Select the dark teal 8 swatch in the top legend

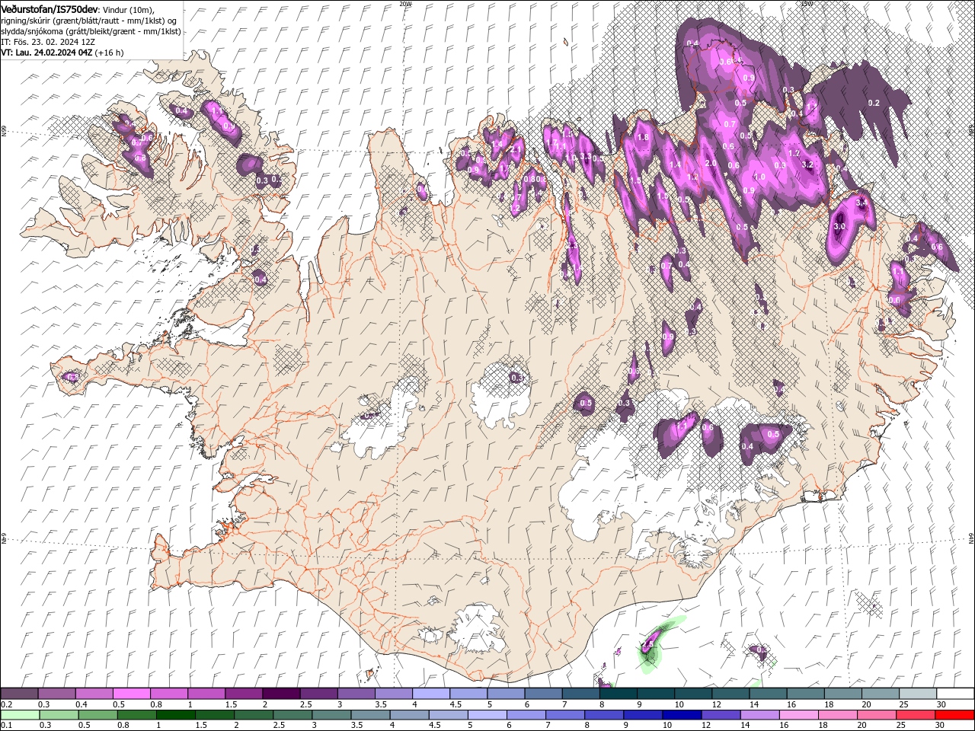pyautogui.click(x=618, y=694)
